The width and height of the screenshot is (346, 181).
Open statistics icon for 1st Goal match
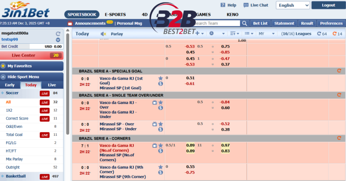[160, 84]
